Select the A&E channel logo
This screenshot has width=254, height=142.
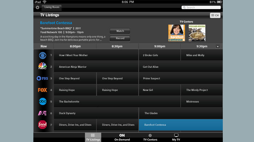pyautogui.click(x=42, y=113)
